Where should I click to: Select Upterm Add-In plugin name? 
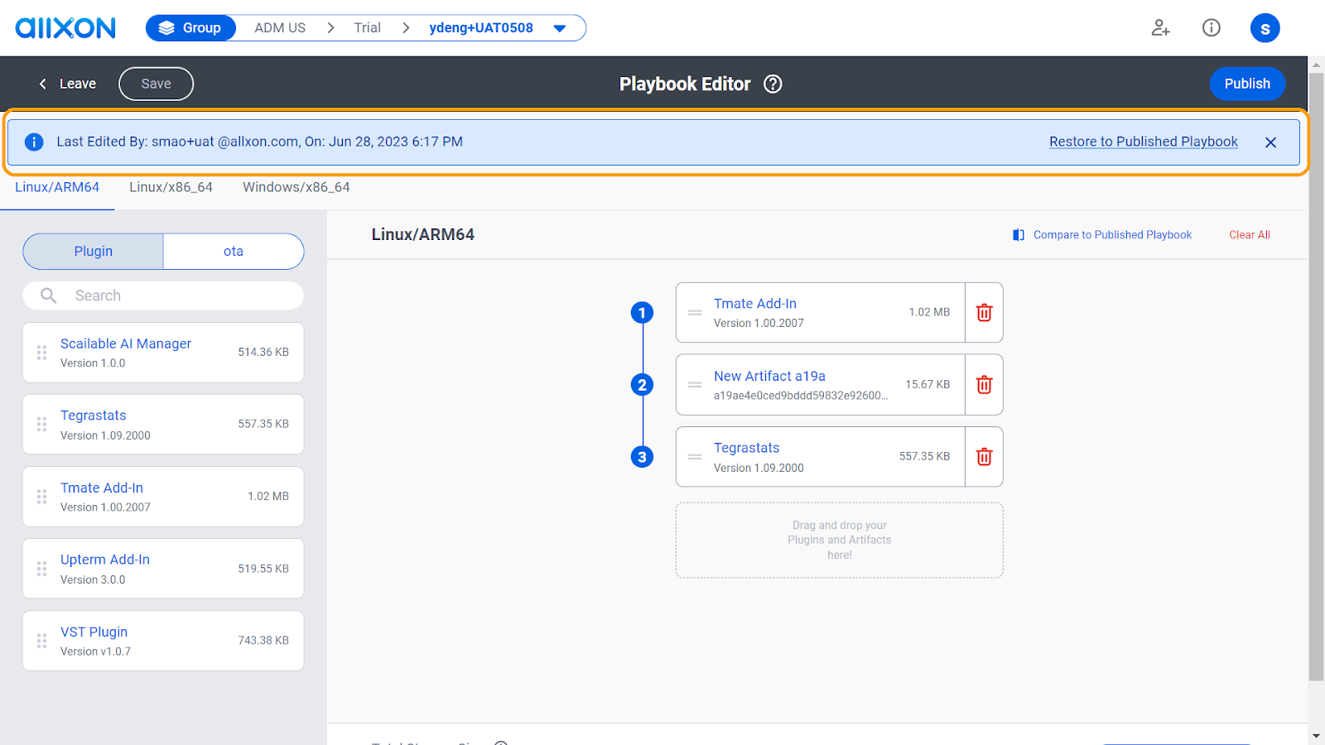(x=105, y=560)
